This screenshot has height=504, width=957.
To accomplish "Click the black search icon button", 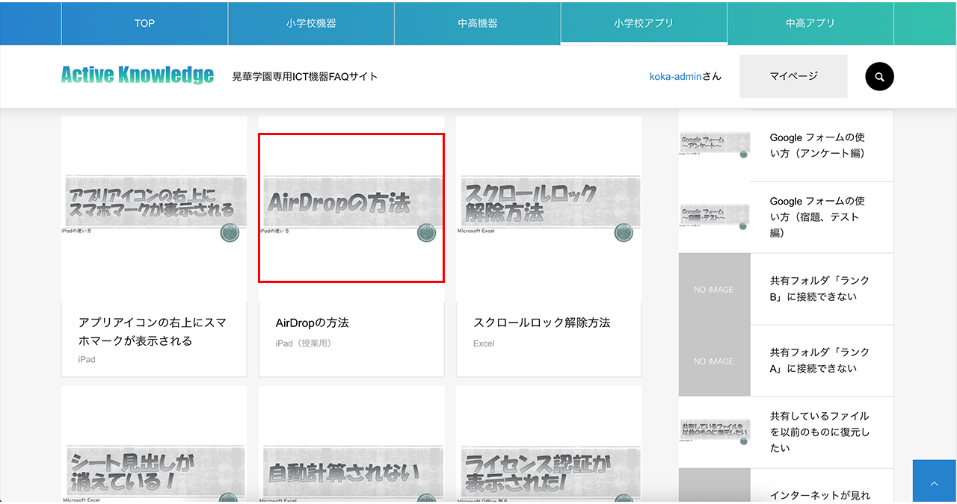I will pyautogui.click(x=879, y=76).
